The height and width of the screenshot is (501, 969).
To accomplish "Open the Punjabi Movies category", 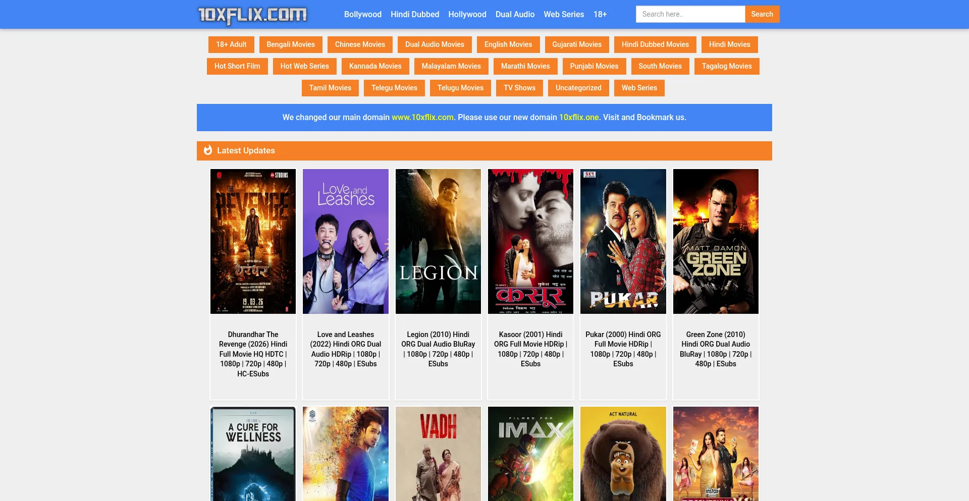I will pos(594,66).
